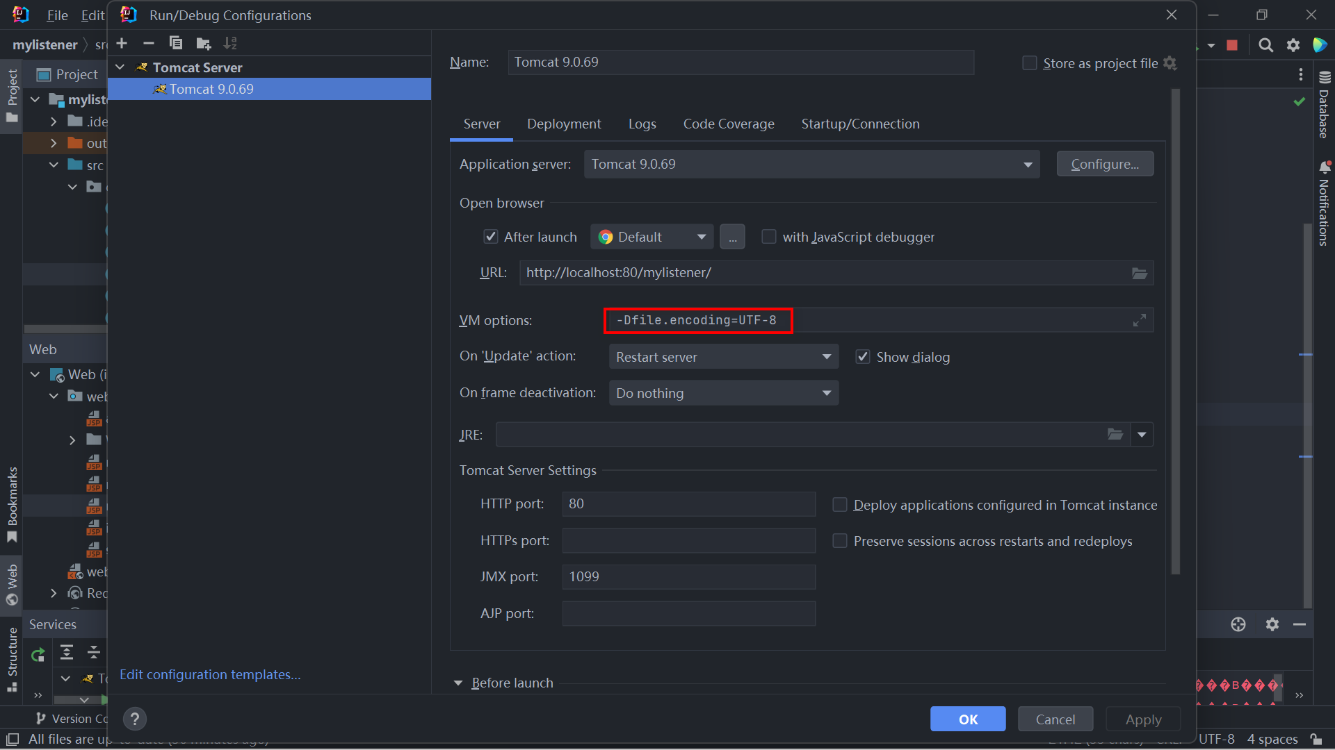Switch to the Deployment tab

[x=563, y=124]
